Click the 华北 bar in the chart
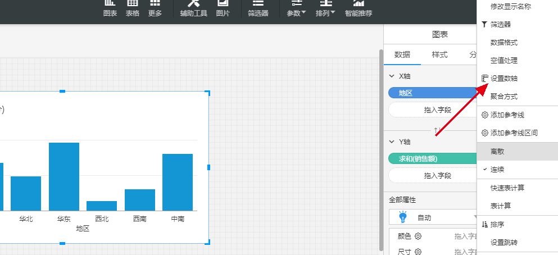 pyautogui.click(x=26, y=193)
